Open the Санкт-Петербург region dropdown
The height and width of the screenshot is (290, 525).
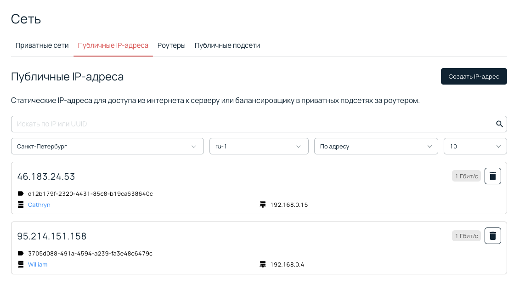pos(107,146)
